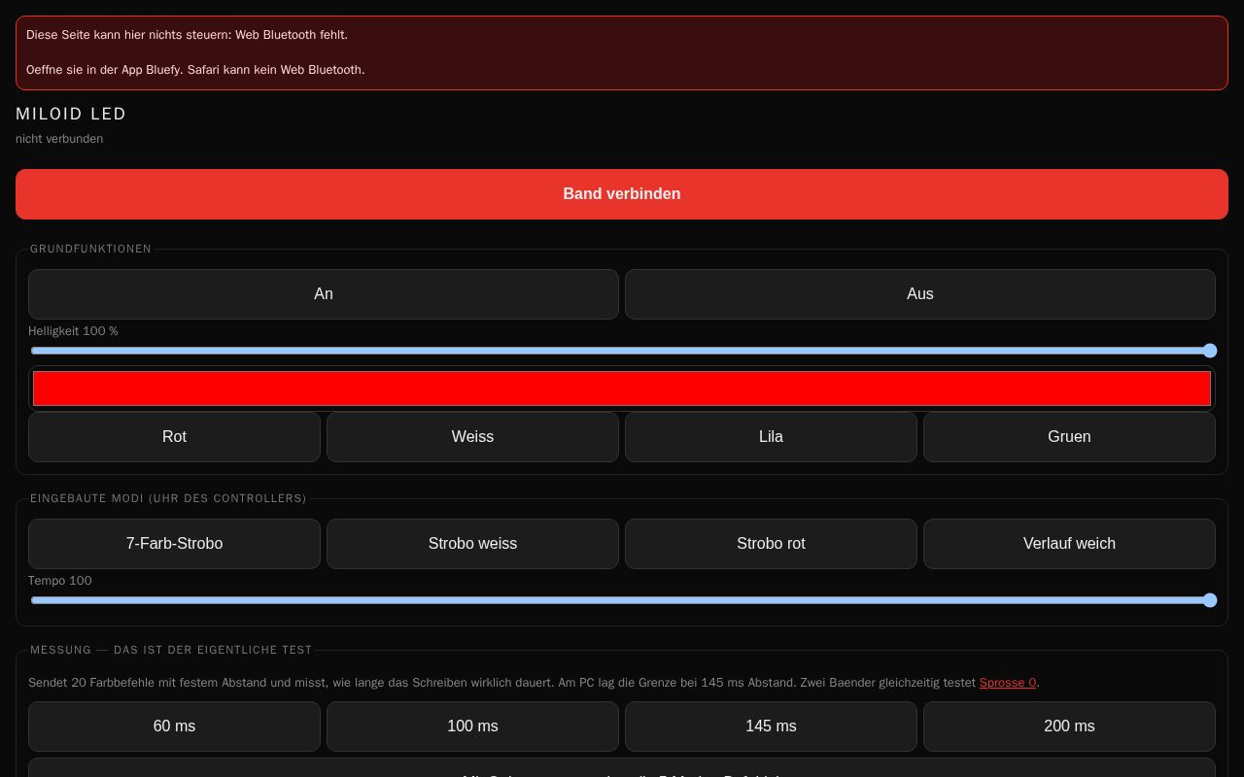Image resolution: width=1244 pixels, height=777 pixels.
Task: Start the Verlauf weich mode
Action: point(1069,544)
